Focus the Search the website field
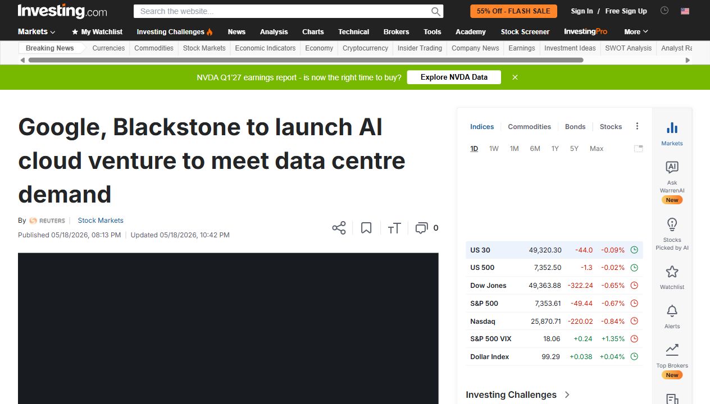This screenshot has height=404, width=710. tap(282, 11)
